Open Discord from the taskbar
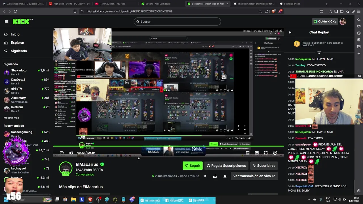The image size is (363, 204). pyautogui.click(x=132, y=199)
